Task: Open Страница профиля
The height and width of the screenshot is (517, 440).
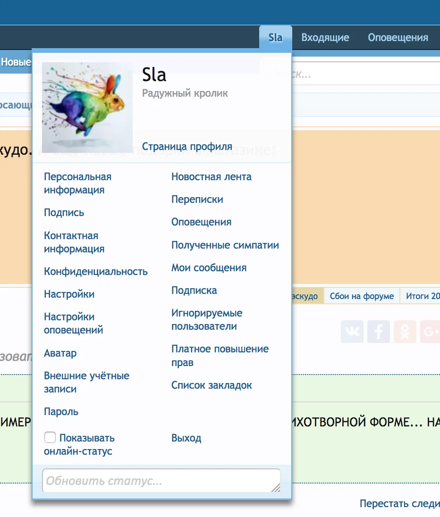Action: point(187,146)
